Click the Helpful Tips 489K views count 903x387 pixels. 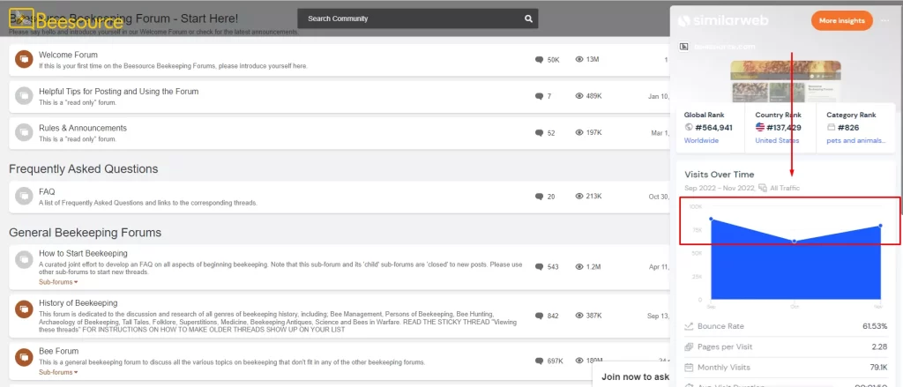pos(594,96)
